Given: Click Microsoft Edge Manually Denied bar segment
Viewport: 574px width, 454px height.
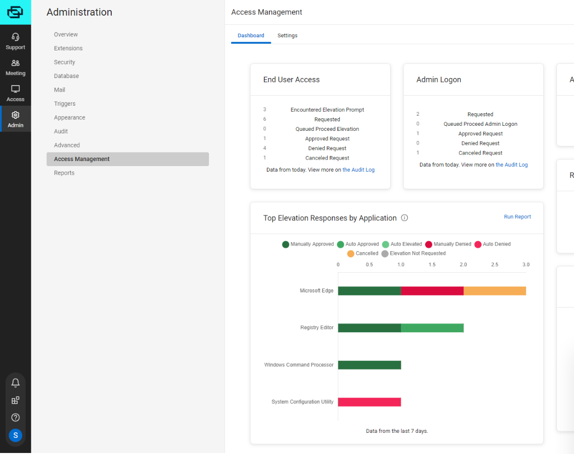Looking at the screenshot, I should click(x=433, y=291).
